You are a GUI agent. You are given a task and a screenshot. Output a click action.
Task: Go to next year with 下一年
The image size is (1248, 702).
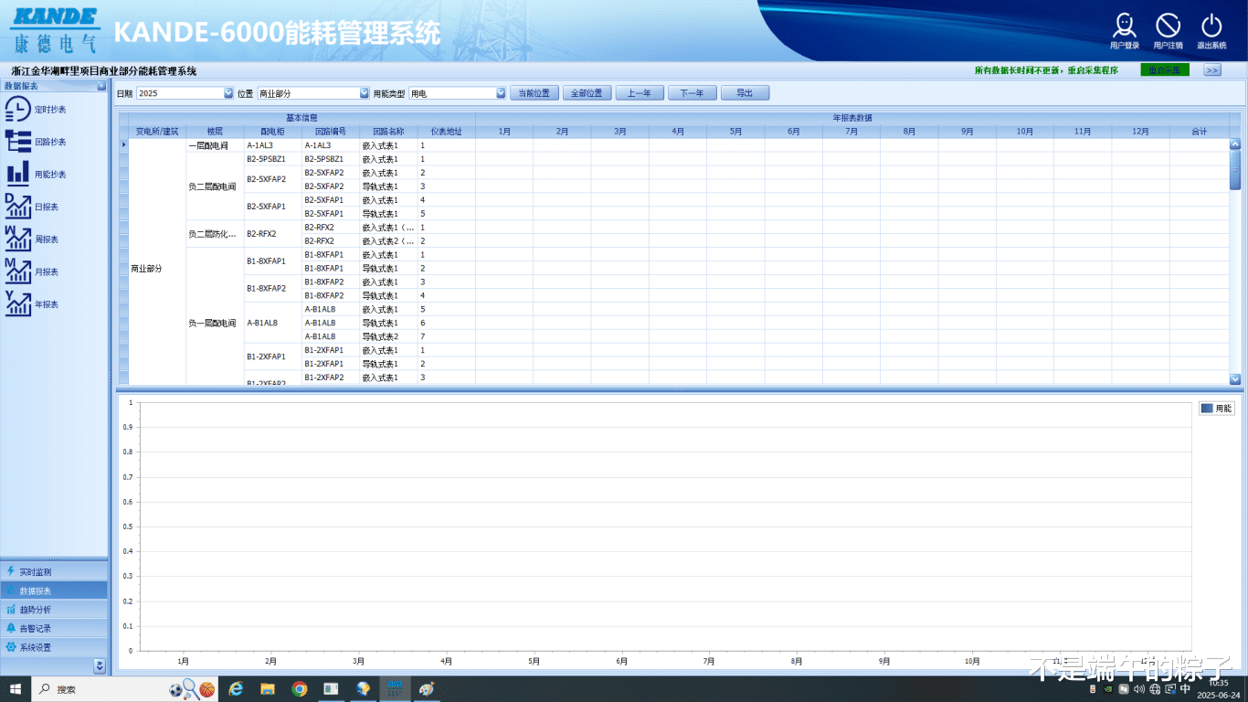693,93
